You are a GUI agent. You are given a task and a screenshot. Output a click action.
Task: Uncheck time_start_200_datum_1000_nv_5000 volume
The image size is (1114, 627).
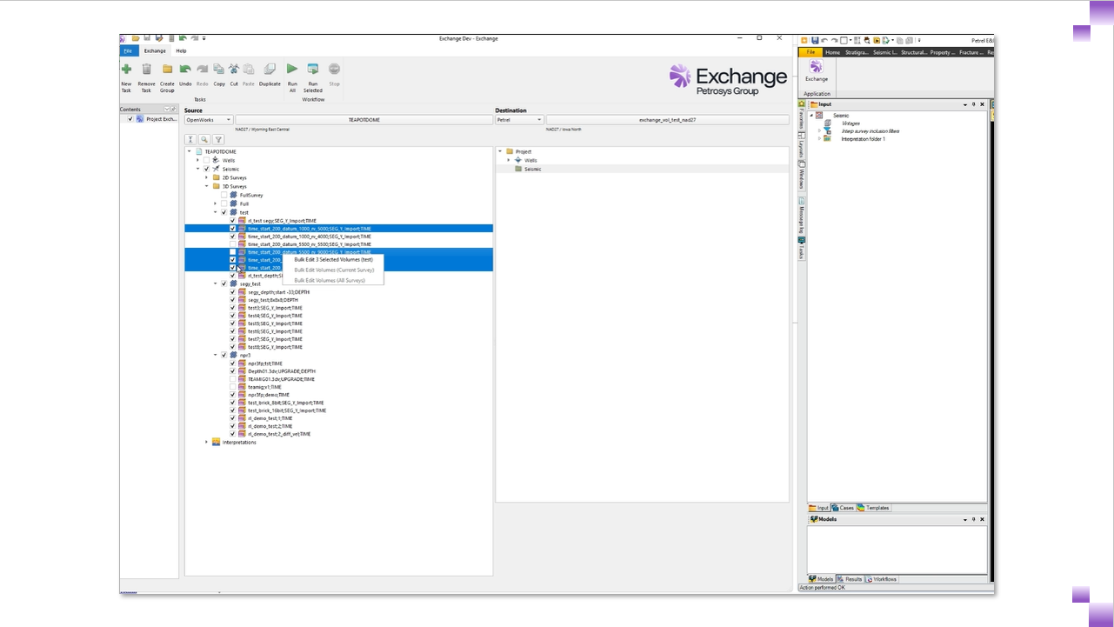click(232, 229)
